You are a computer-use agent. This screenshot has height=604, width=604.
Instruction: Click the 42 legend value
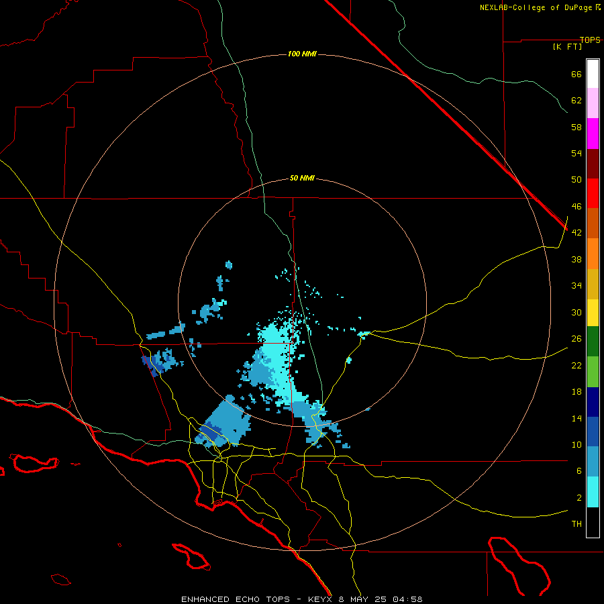tap(576, 233)
